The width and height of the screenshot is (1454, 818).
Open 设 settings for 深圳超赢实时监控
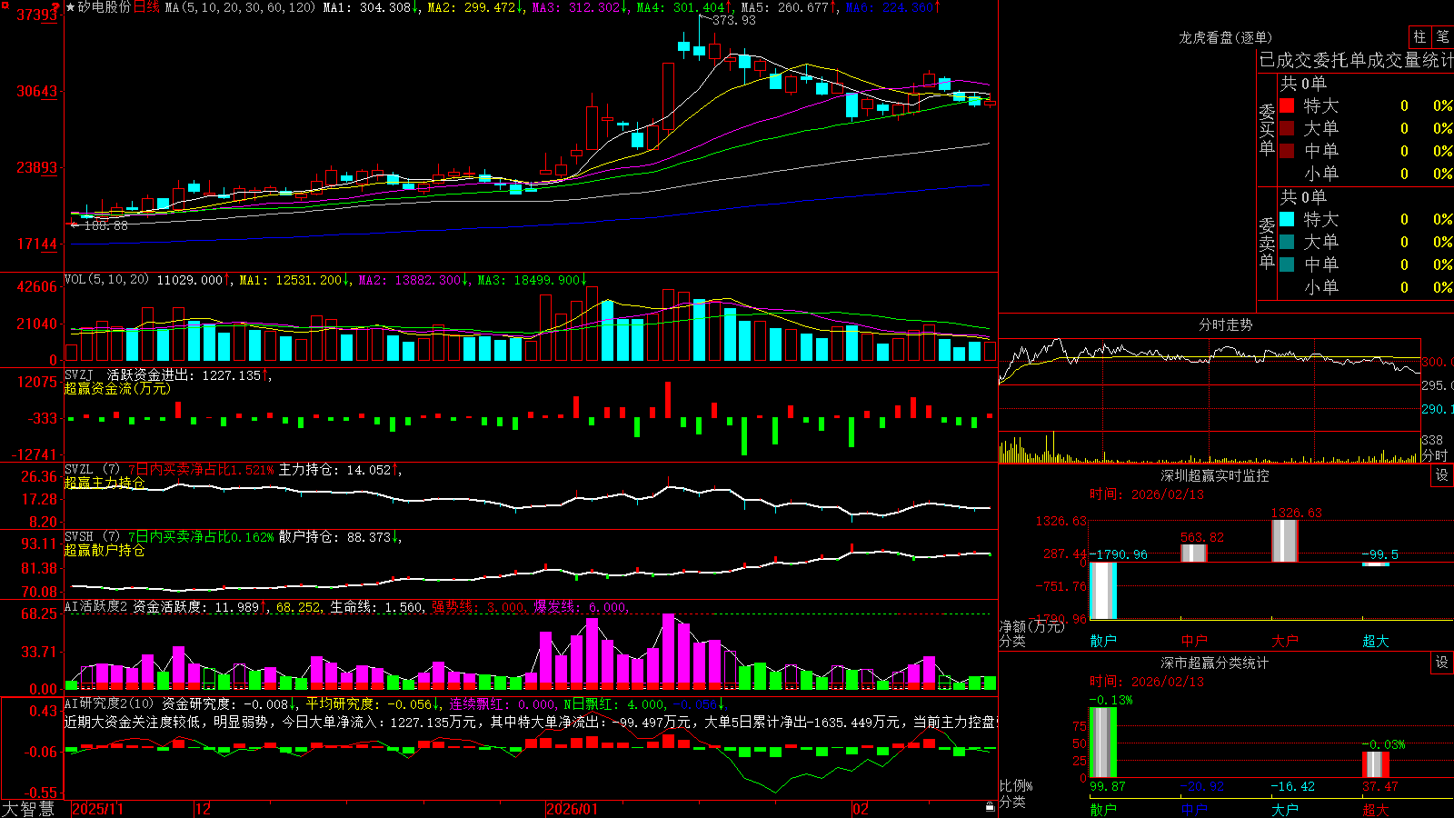(x=1442, y=475)
